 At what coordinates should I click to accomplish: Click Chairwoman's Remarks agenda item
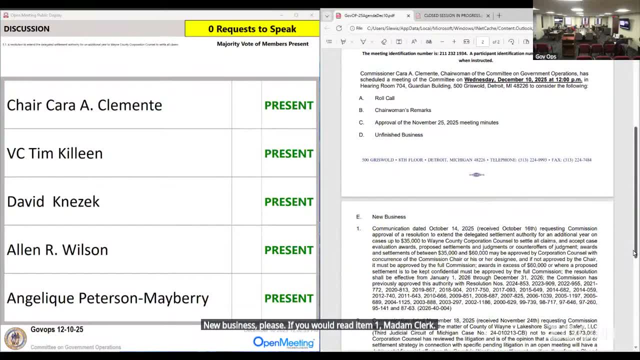coord(403,110)
